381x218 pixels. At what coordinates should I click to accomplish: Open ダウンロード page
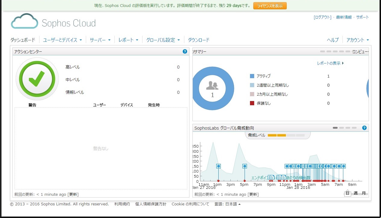click(x=199, y=40)
